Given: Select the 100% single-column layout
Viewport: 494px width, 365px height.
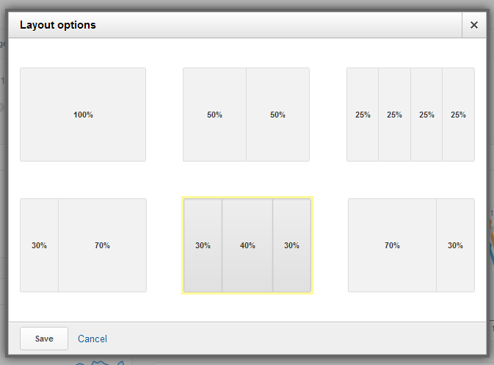Looking at the screenshot, I should point(83,115).
